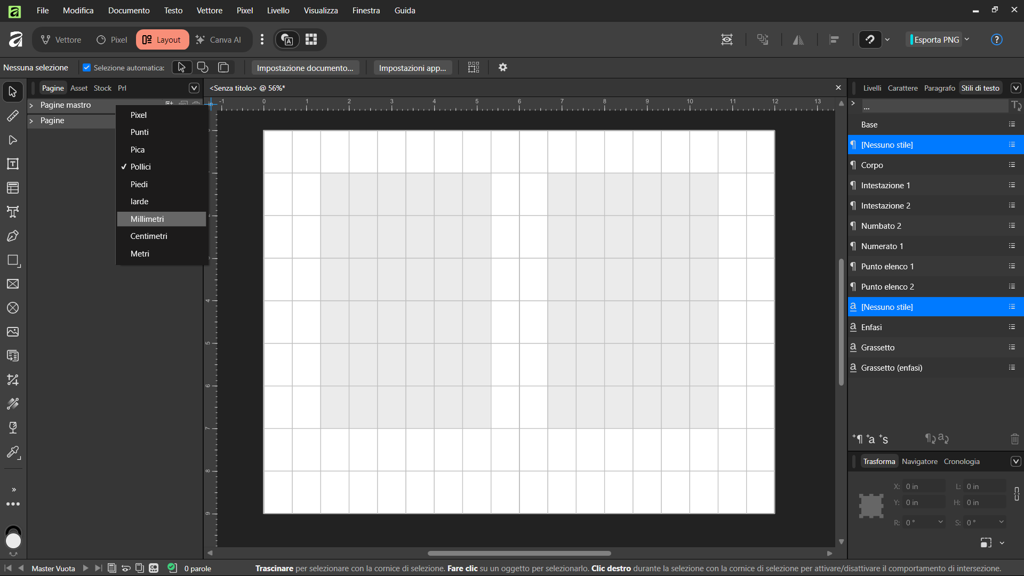Screen dimensions: 1024x576
Task: Choose the Picture Frame Rectangle tool
Action: click(x=13, y=284)
